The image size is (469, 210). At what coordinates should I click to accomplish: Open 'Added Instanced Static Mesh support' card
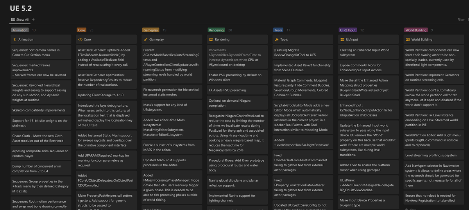[106, 140]
